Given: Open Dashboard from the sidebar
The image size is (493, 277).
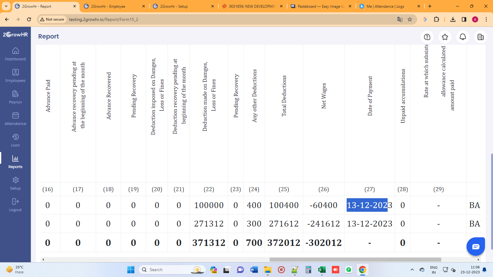Looking at the screenshot, I should (15, 54).
